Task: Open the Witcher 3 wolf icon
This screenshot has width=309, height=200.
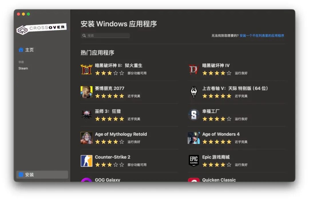Action: [x=86, y=115]
